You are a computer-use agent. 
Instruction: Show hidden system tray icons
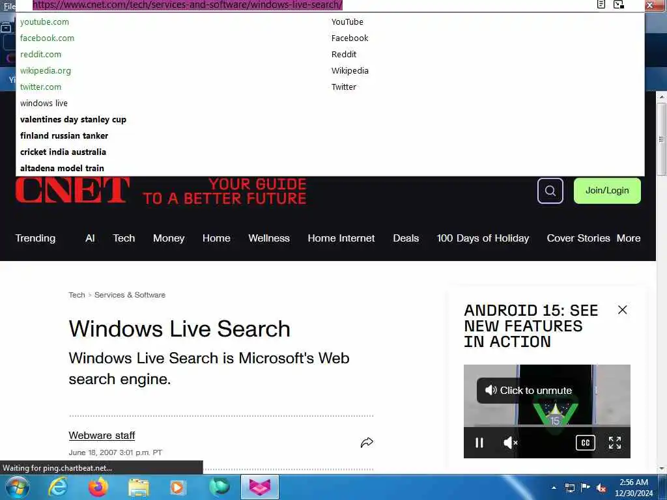tap(554, 488)
